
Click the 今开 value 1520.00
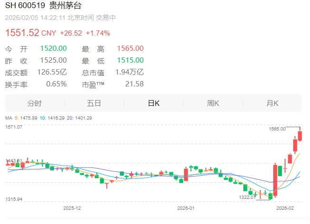click(x=54, y=48)
